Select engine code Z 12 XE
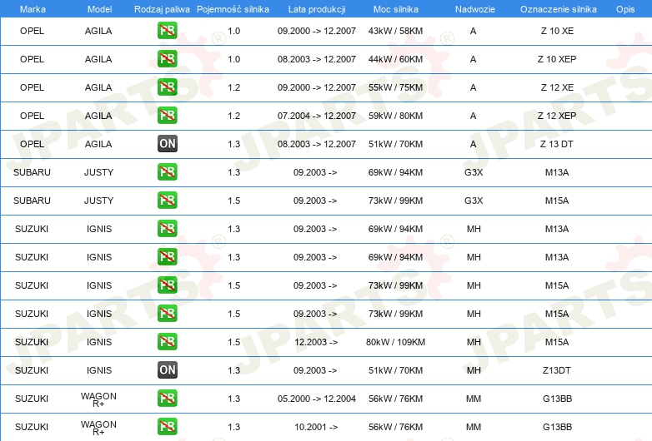The height and width of the screenshot is (441, 652). [557, 87]
